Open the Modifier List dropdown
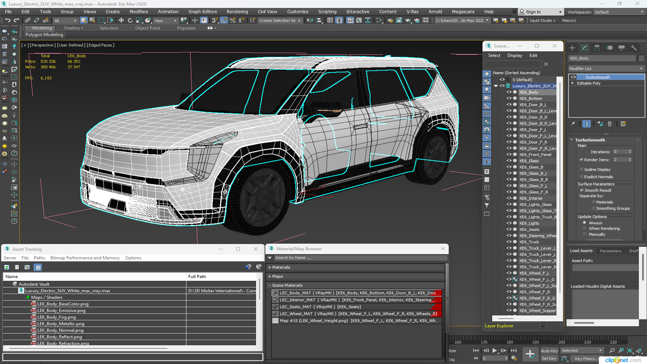 click(606, 68)
